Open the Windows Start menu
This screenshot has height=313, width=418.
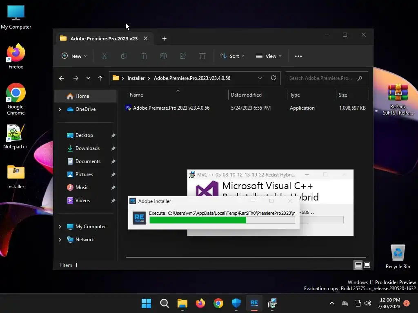pos(146,303)
